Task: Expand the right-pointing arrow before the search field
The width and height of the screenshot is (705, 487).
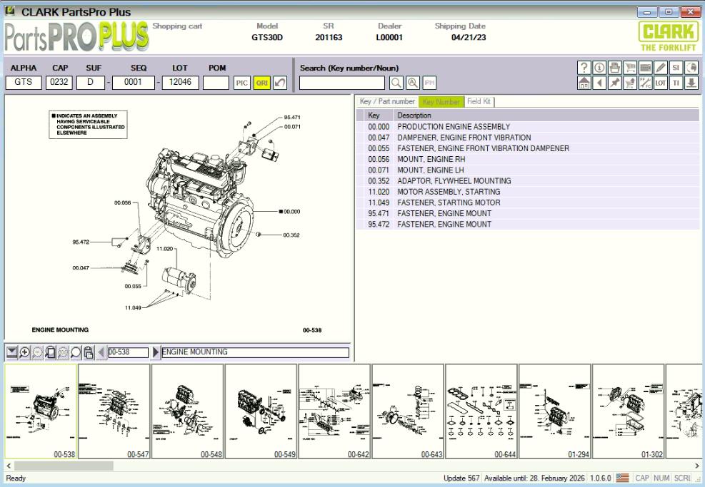Action: click(156, 352)
